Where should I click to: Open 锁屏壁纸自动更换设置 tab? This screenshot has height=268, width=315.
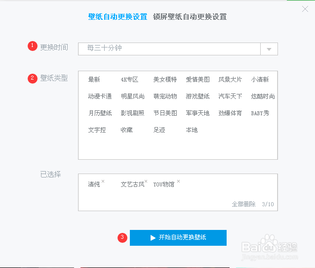pyautogui.click(x=190, y=17)
